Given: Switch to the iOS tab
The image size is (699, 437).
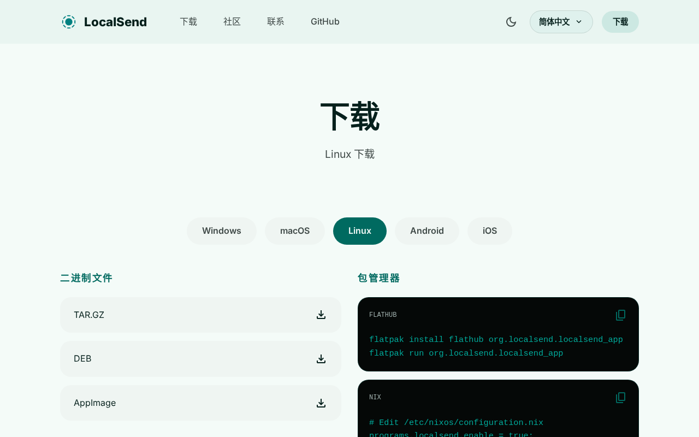Looking at the screenshot, I should 490,231.
